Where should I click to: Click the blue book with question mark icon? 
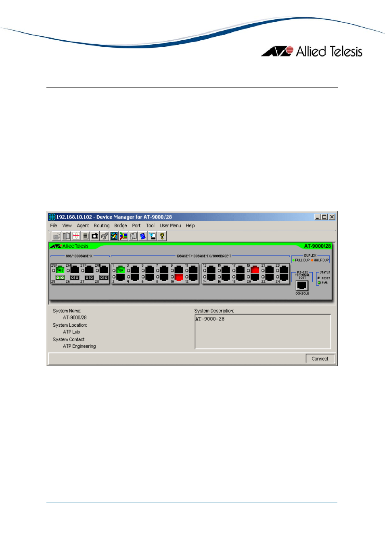(x=143, y=236)
